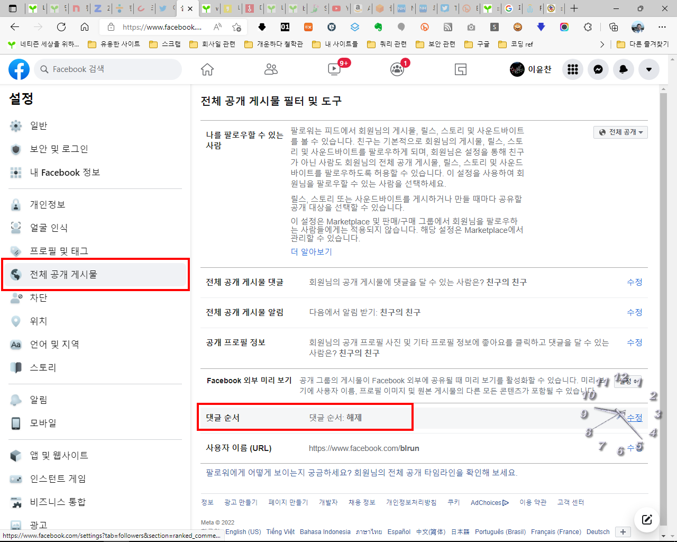Open Groups icon with 1 notification
Viewport: 677px width, 542px height.
click(x=397, y=69)
